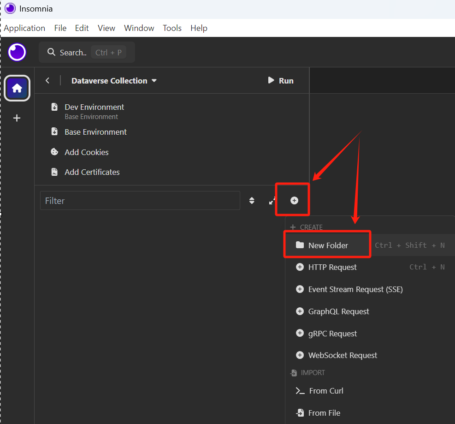Choose HTTP Request from create menu
The image size is (455, 424).
370,267
